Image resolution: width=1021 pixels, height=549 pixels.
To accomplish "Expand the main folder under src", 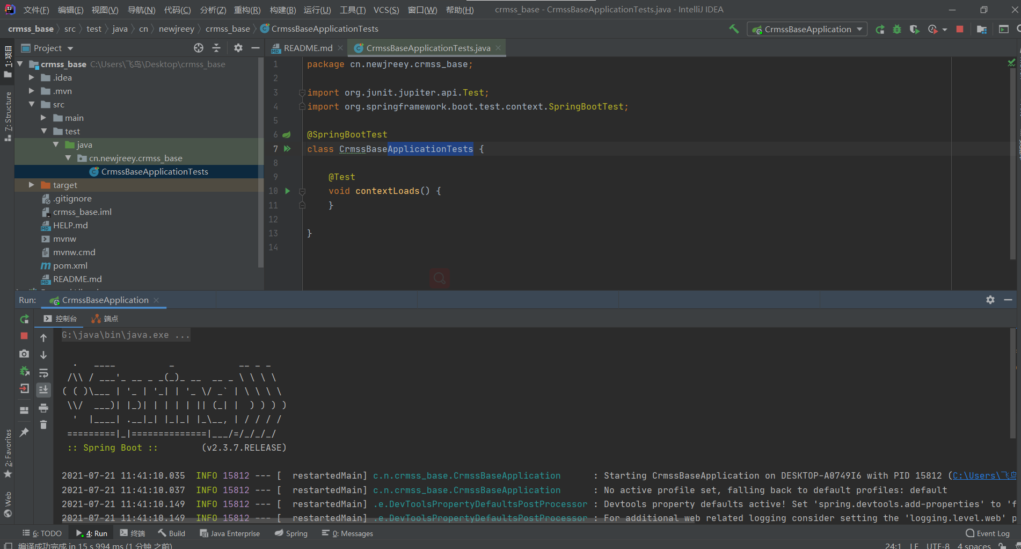I will pos(44,118).
